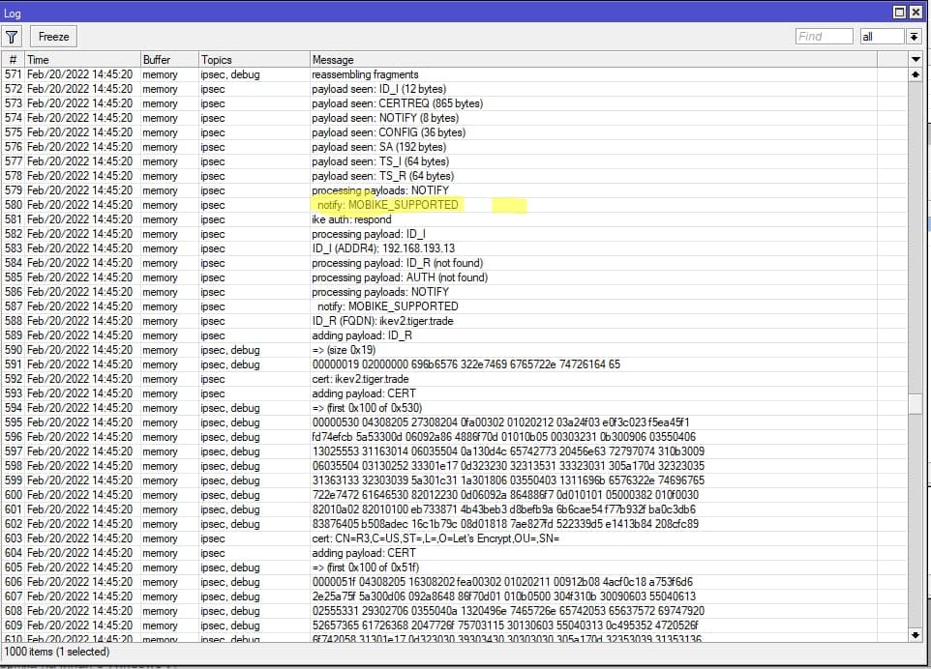Select 'cert: ikev2.tiger.trade' row
Screen dimensions: 931x669
455,379
